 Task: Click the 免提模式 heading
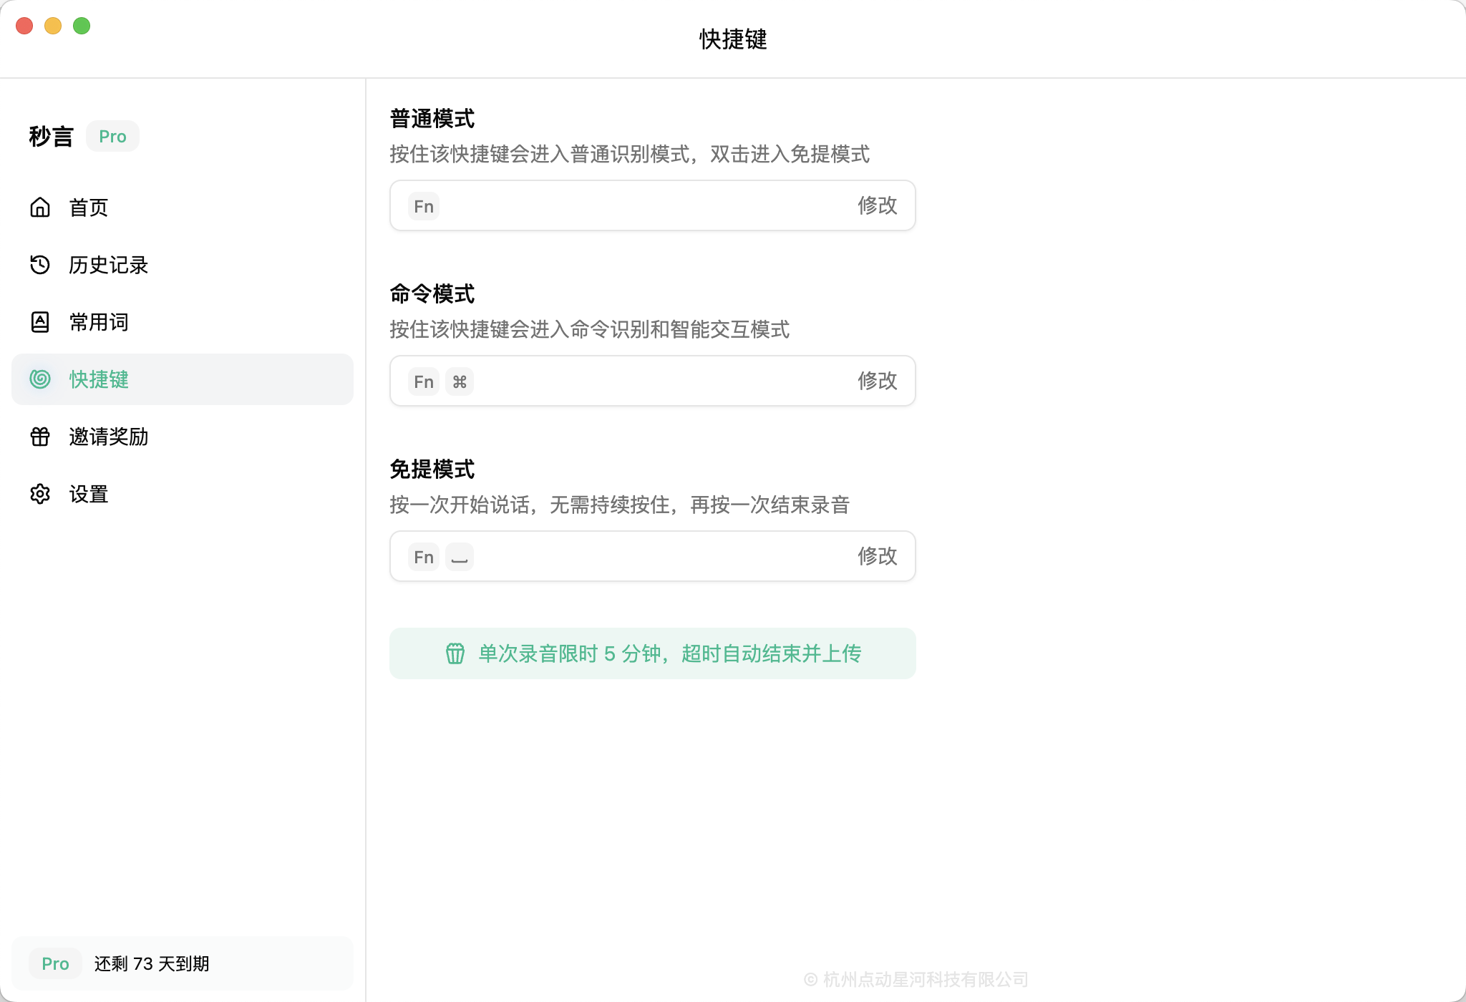click(432, 470)
